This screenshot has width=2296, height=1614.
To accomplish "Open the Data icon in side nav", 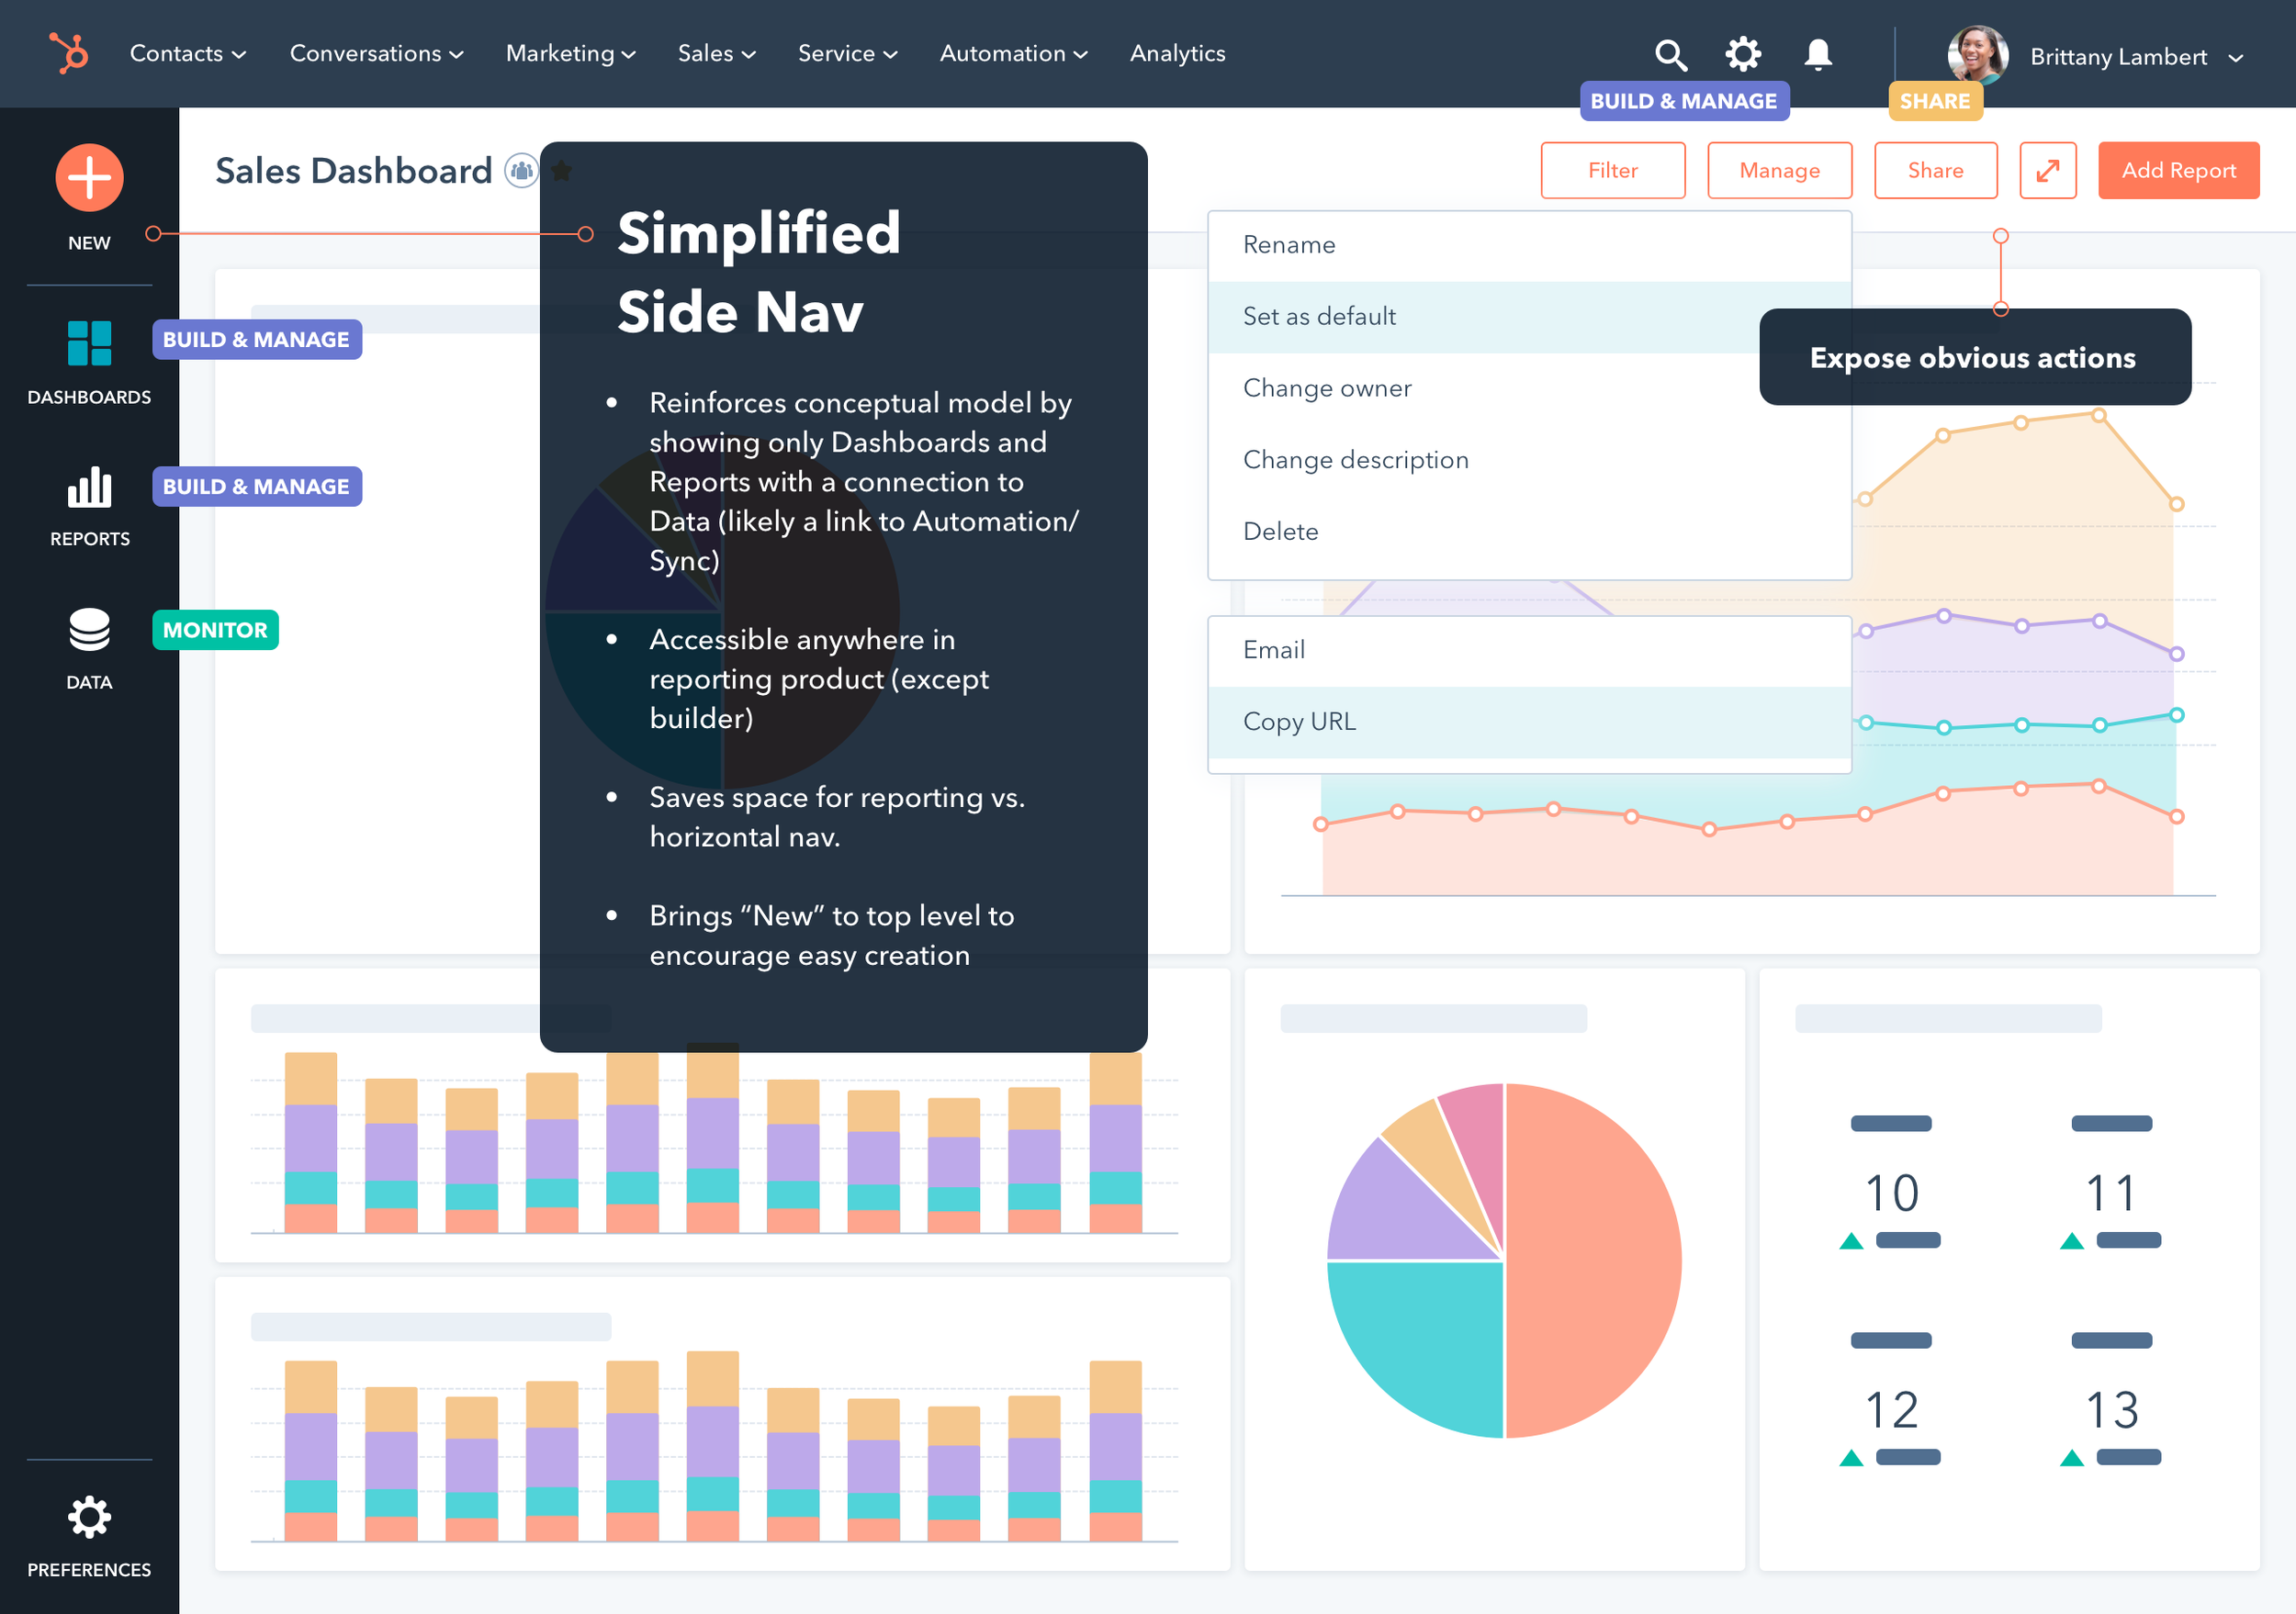I will pyautogui.click(x=88, y=630).
